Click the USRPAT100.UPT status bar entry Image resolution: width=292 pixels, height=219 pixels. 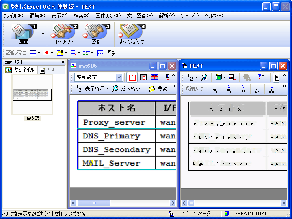click(246, 214)
